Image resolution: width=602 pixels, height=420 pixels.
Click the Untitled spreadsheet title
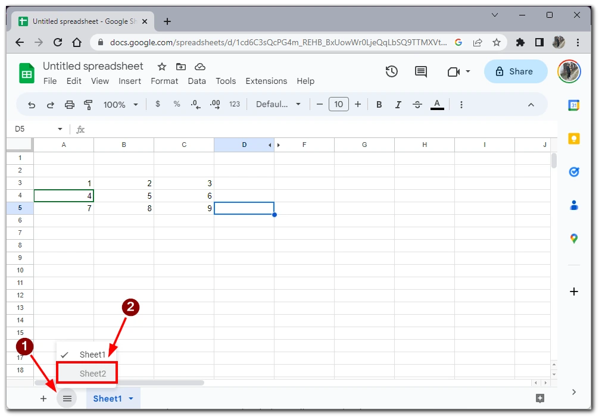click(93, 66)
